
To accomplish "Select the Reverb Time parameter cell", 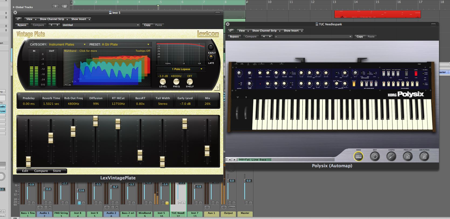I will coord(51,101).
